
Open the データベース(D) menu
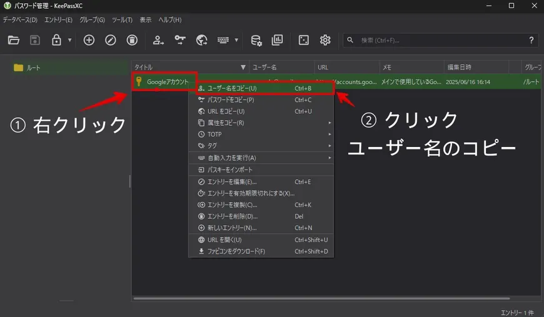(x=20, y=20)
